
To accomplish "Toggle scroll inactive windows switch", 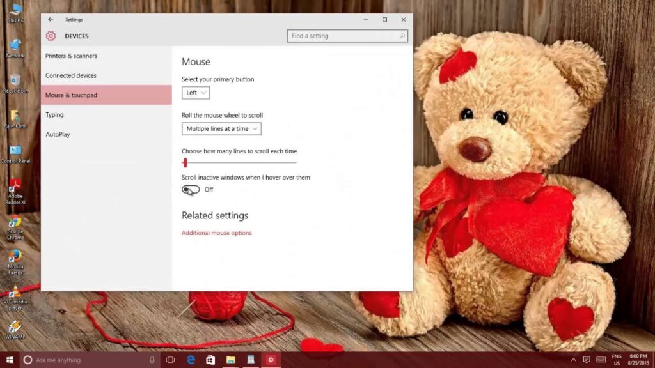I will 191,189.
